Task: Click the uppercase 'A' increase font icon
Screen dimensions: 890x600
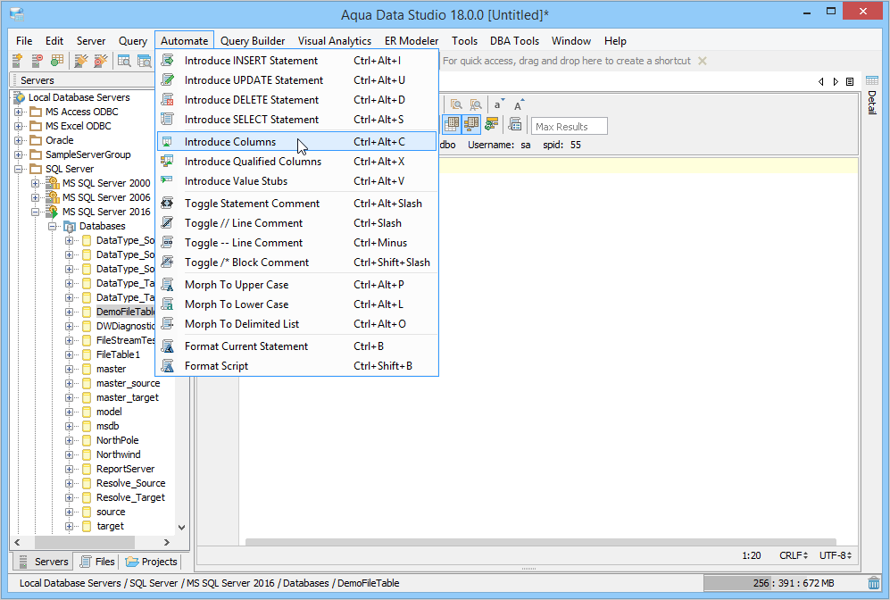Action: 519,104
